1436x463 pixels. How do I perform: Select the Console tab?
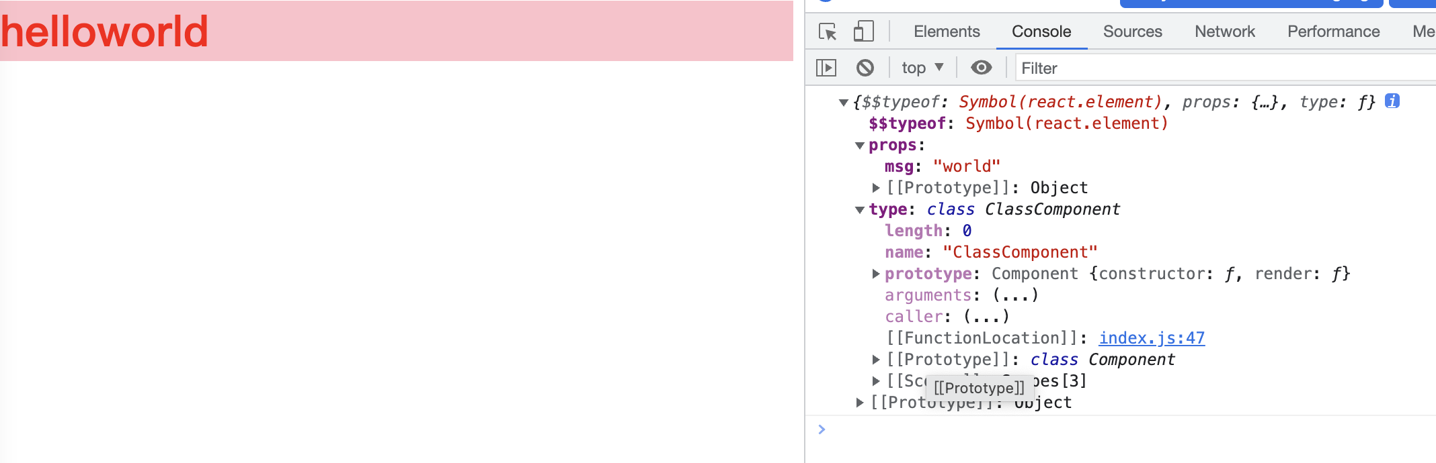point(1041,32)
